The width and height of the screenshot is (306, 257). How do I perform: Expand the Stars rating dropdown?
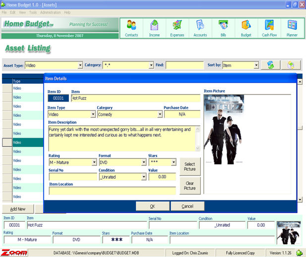click(173, 162)
